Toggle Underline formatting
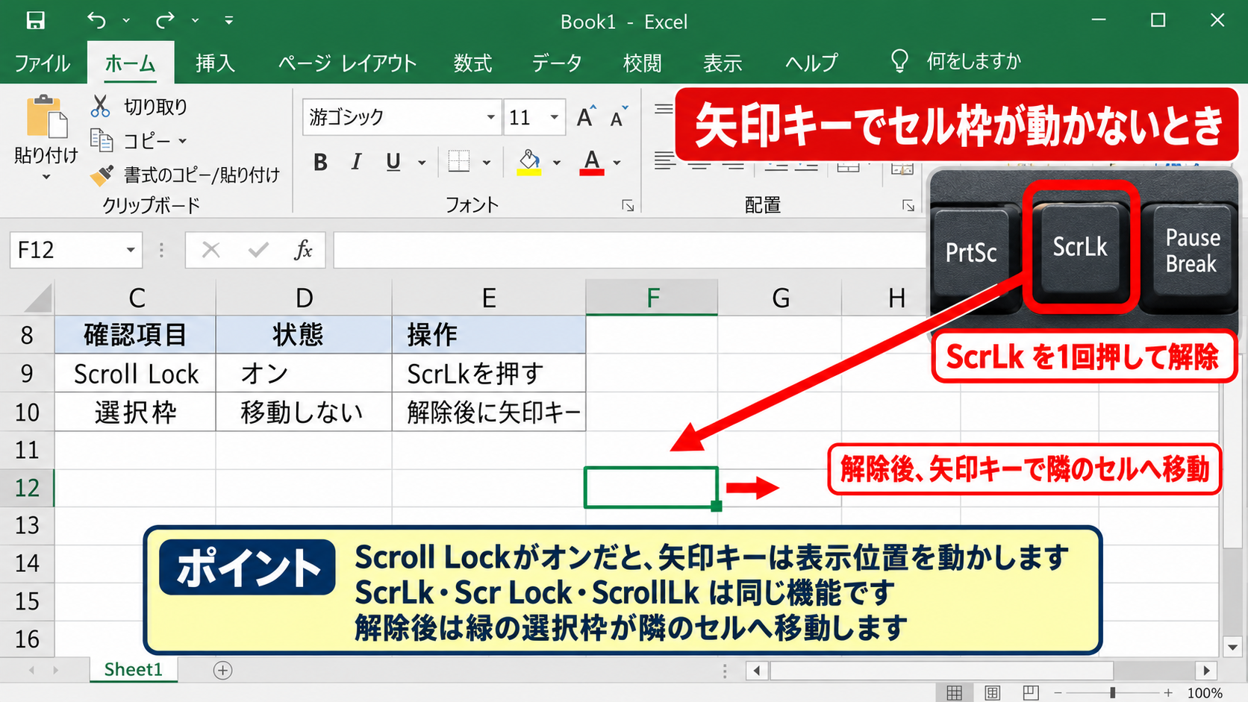Screen dimensions: 1248x702 tap(393, 162)
